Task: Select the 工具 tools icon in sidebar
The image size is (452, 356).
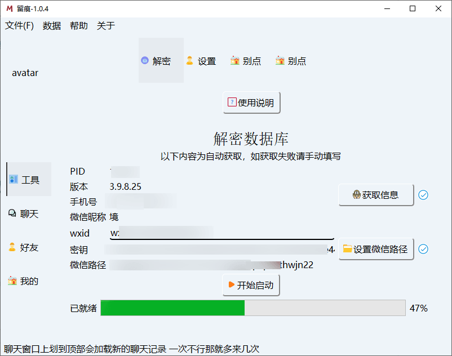Action: [14, 179]
